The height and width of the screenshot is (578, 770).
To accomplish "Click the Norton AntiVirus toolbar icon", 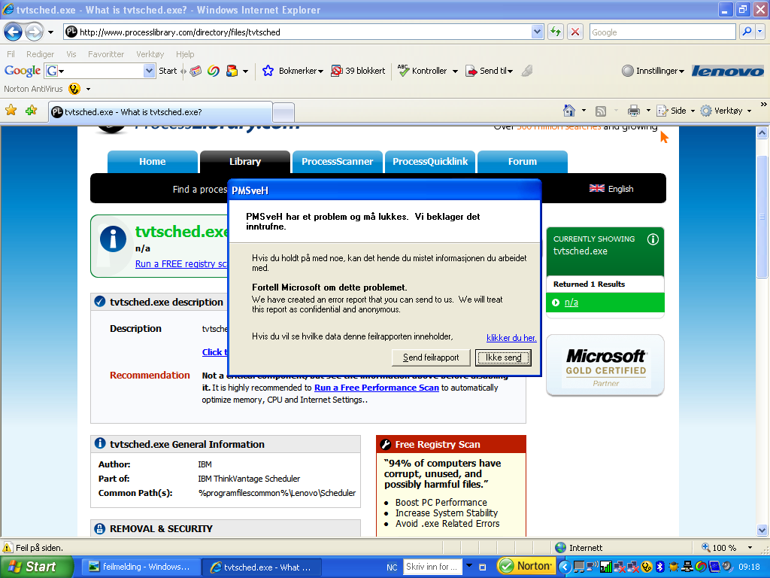I will [74, 89].
